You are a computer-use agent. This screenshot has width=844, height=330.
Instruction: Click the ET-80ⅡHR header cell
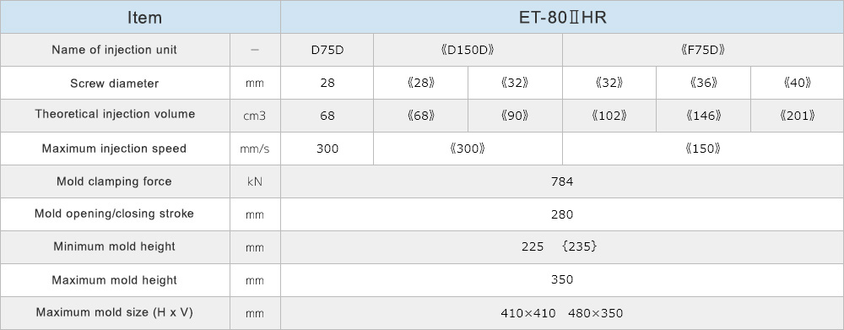[x=562, y=17]
